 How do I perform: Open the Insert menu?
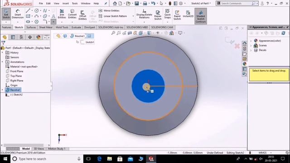tap(65, 3)
